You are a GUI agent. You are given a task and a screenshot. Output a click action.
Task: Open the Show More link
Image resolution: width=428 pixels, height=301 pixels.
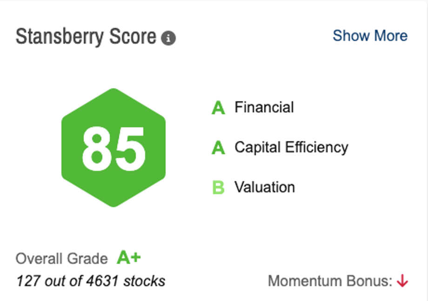click(370, 36)
